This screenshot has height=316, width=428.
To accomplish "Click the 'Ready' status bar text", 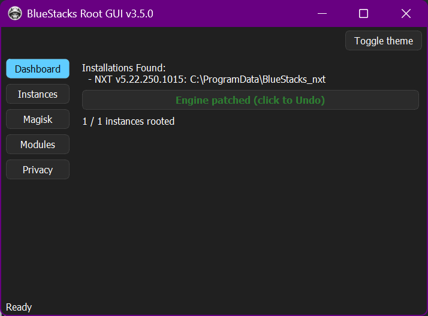I will (19, 307).
